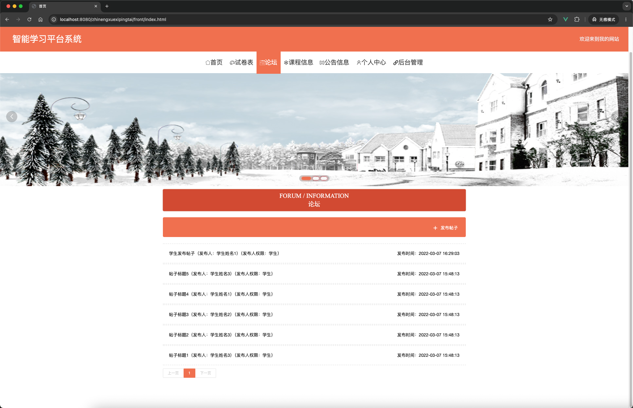Go to 首页 in the navigation
This screenshot has height=408, width=633.
[214, 62]
